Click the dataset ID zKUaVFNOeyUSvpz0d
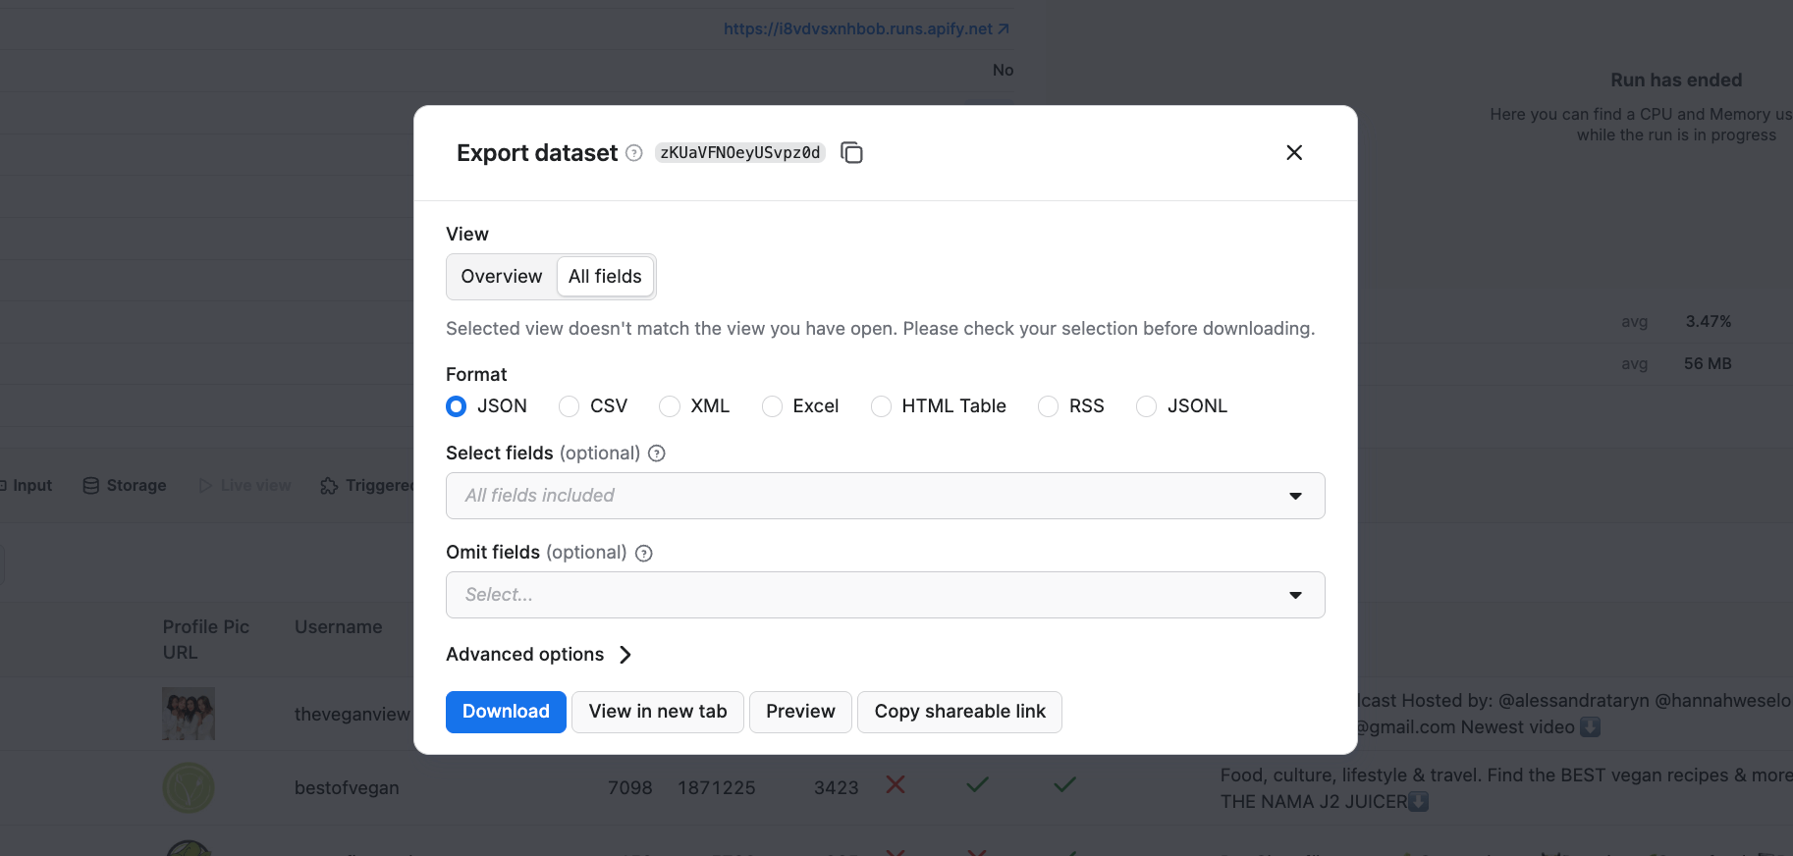The width and height of the screenshot is (1793, 856). (x=740, y=153)
